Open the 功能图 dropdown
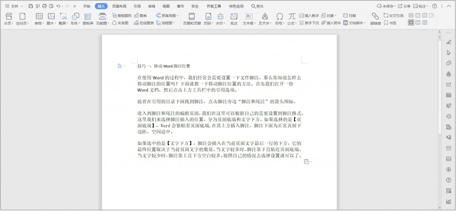456x211 pixels. point(103,19)
